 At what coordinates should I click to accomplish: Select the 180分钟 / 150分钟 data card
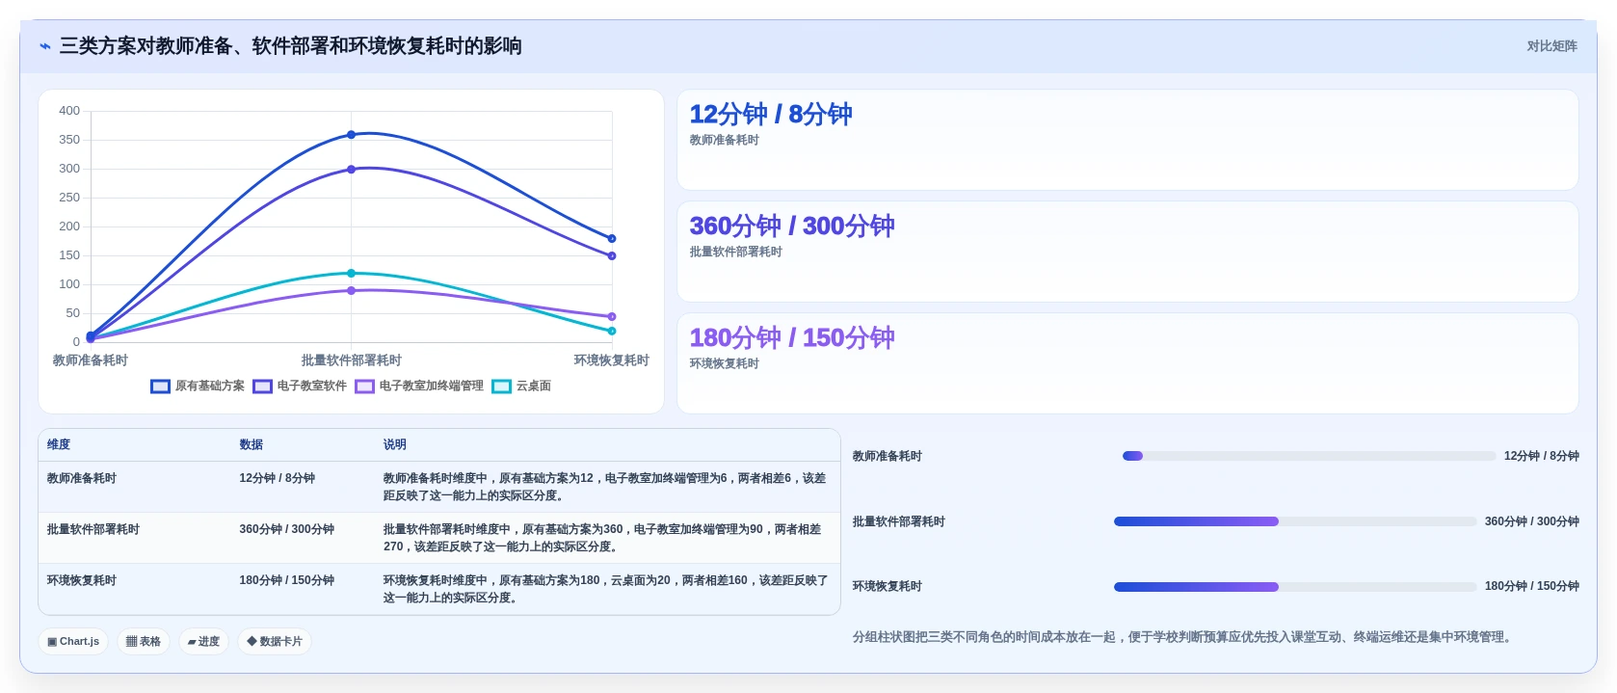tap(1127, 363)
